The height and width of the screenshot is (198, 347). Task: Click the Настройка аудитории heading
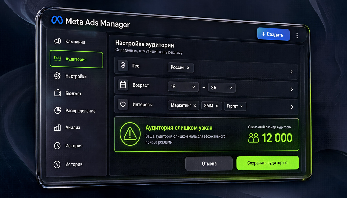click(x=144, y=44)
